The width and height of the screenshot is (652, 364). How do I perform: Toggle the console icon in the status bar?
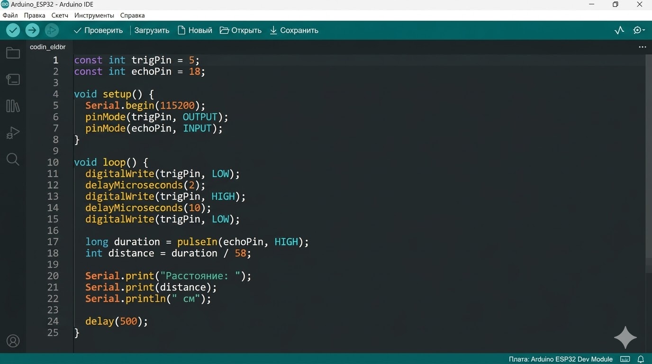click(x=625, y=359)
